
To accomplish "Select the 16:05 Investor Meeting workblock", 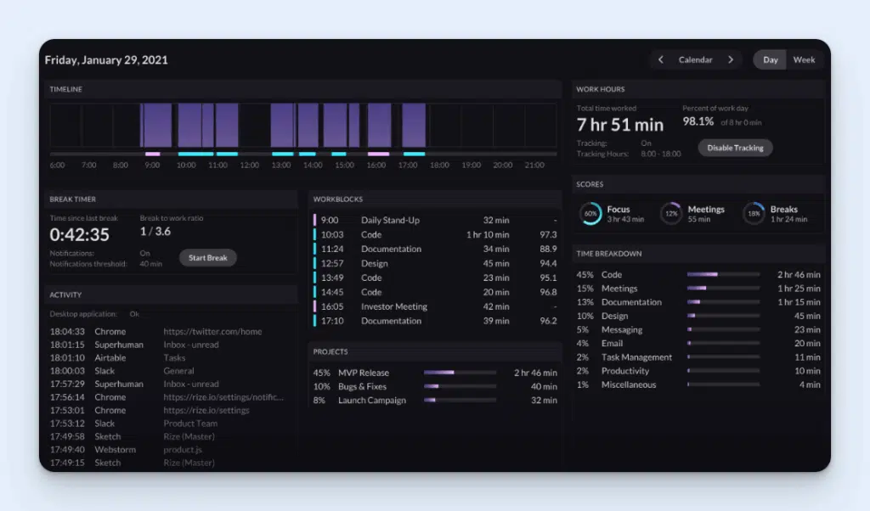I will [x=393, y=306].
